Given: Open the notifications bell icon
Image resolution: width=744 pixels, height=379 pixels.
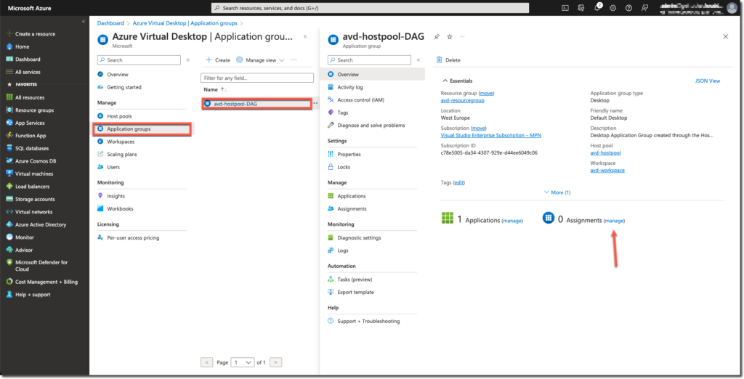Looking at the screenshot, I should coord(597,8).
